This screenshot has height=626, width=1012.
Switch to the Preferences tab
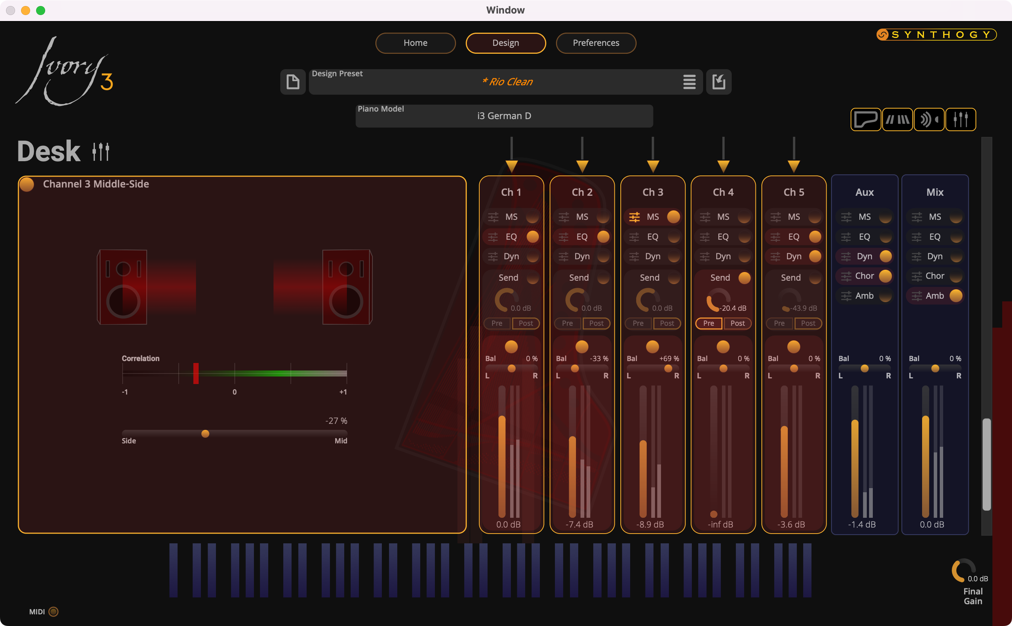coord(596,43)
